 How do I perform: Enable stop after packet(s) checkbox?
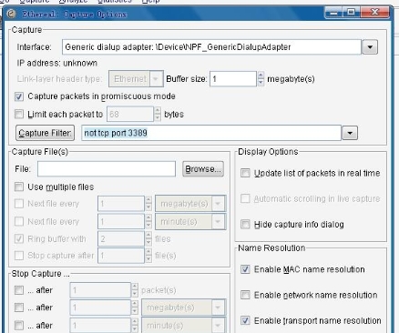coord(19,290)
